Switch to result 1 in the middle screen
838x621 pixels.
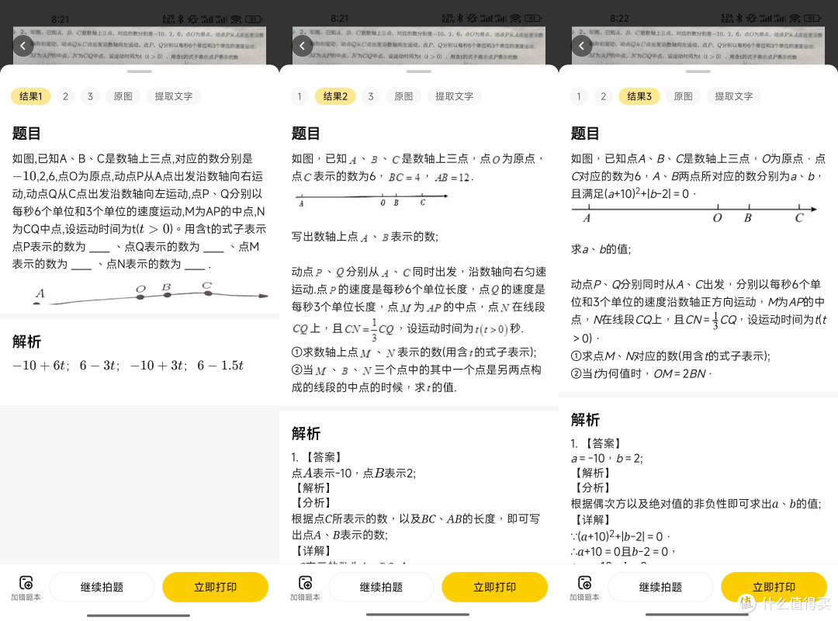point(300,96)
